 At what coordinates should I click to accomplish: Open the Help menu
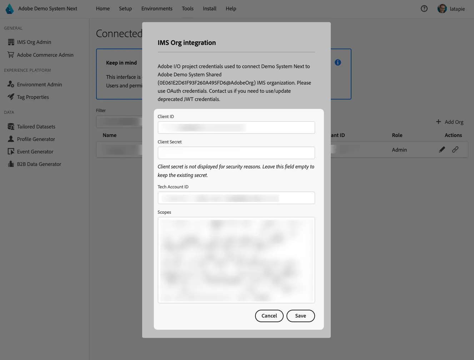click(231, 9)
